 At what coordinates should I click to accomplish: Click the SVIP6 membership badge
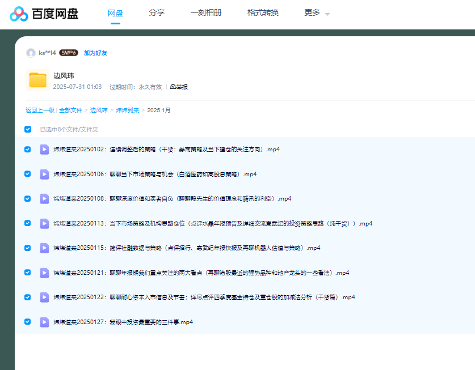click(x=69, y=53)
